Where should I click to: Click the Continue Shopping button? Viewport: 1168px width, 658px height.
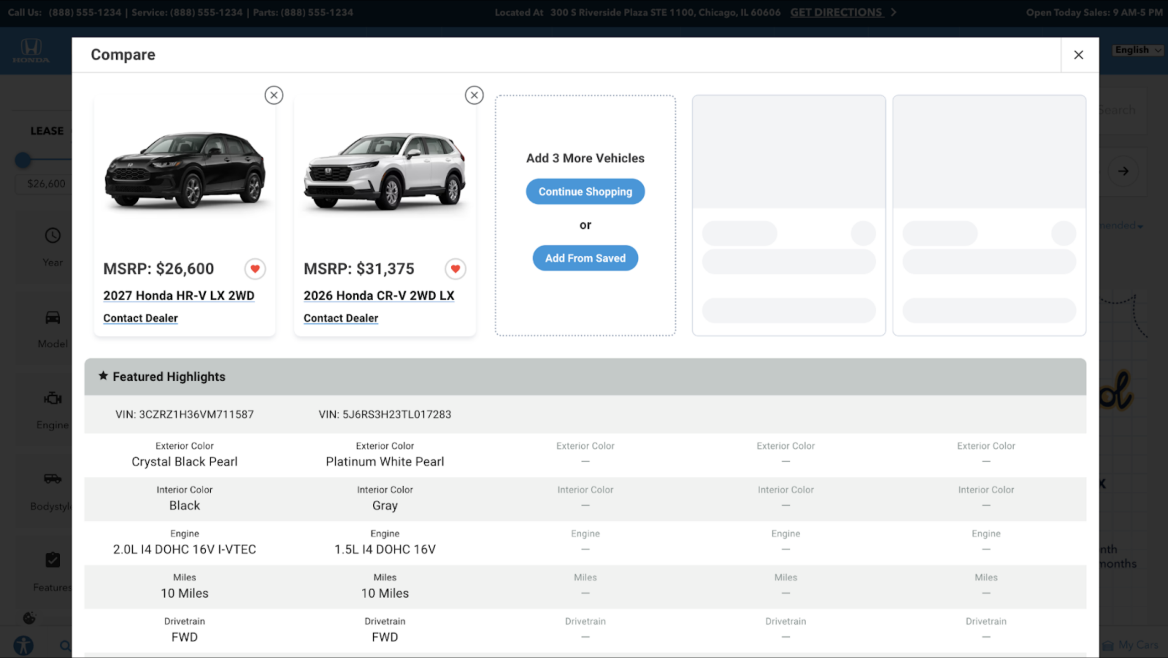tap(585, 192)
